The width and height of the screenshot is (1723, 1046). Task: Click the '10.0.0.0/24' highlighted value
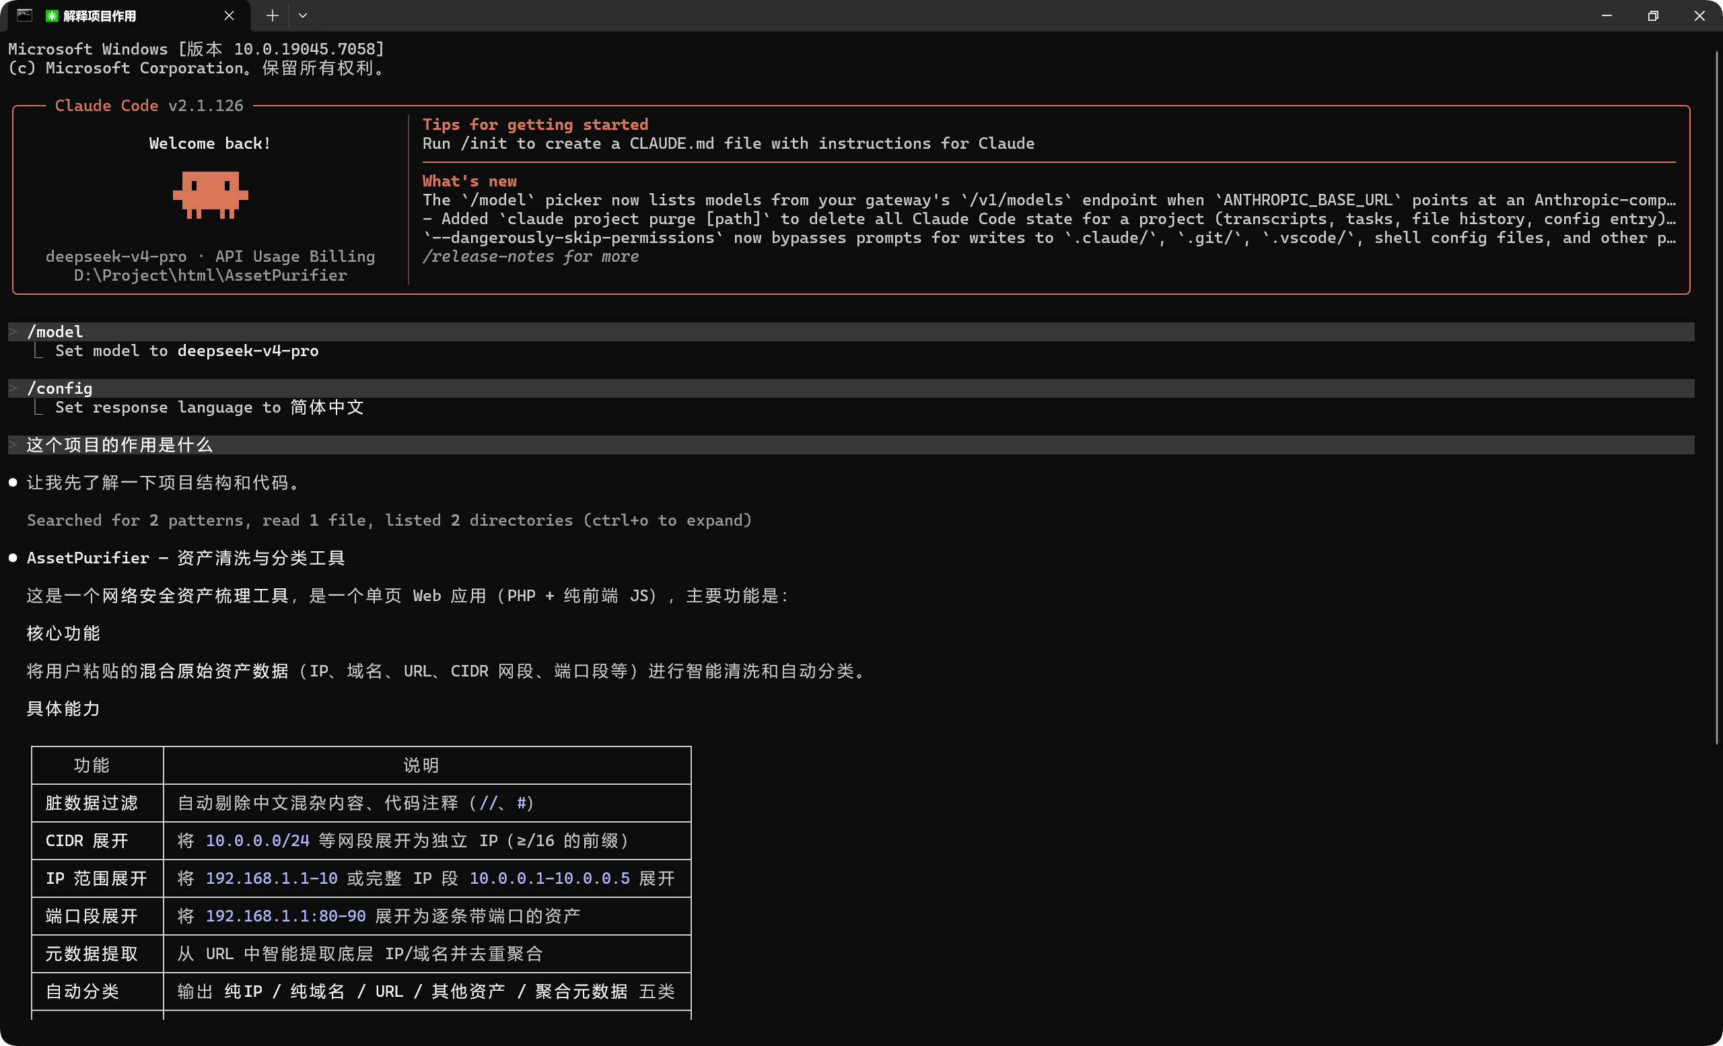(x=256, y=841)
